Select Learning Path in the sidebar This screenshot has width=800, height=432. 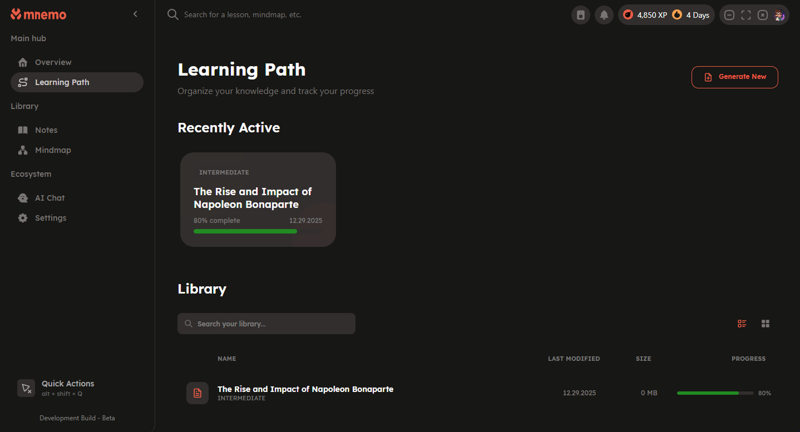[x=77, y=82]
